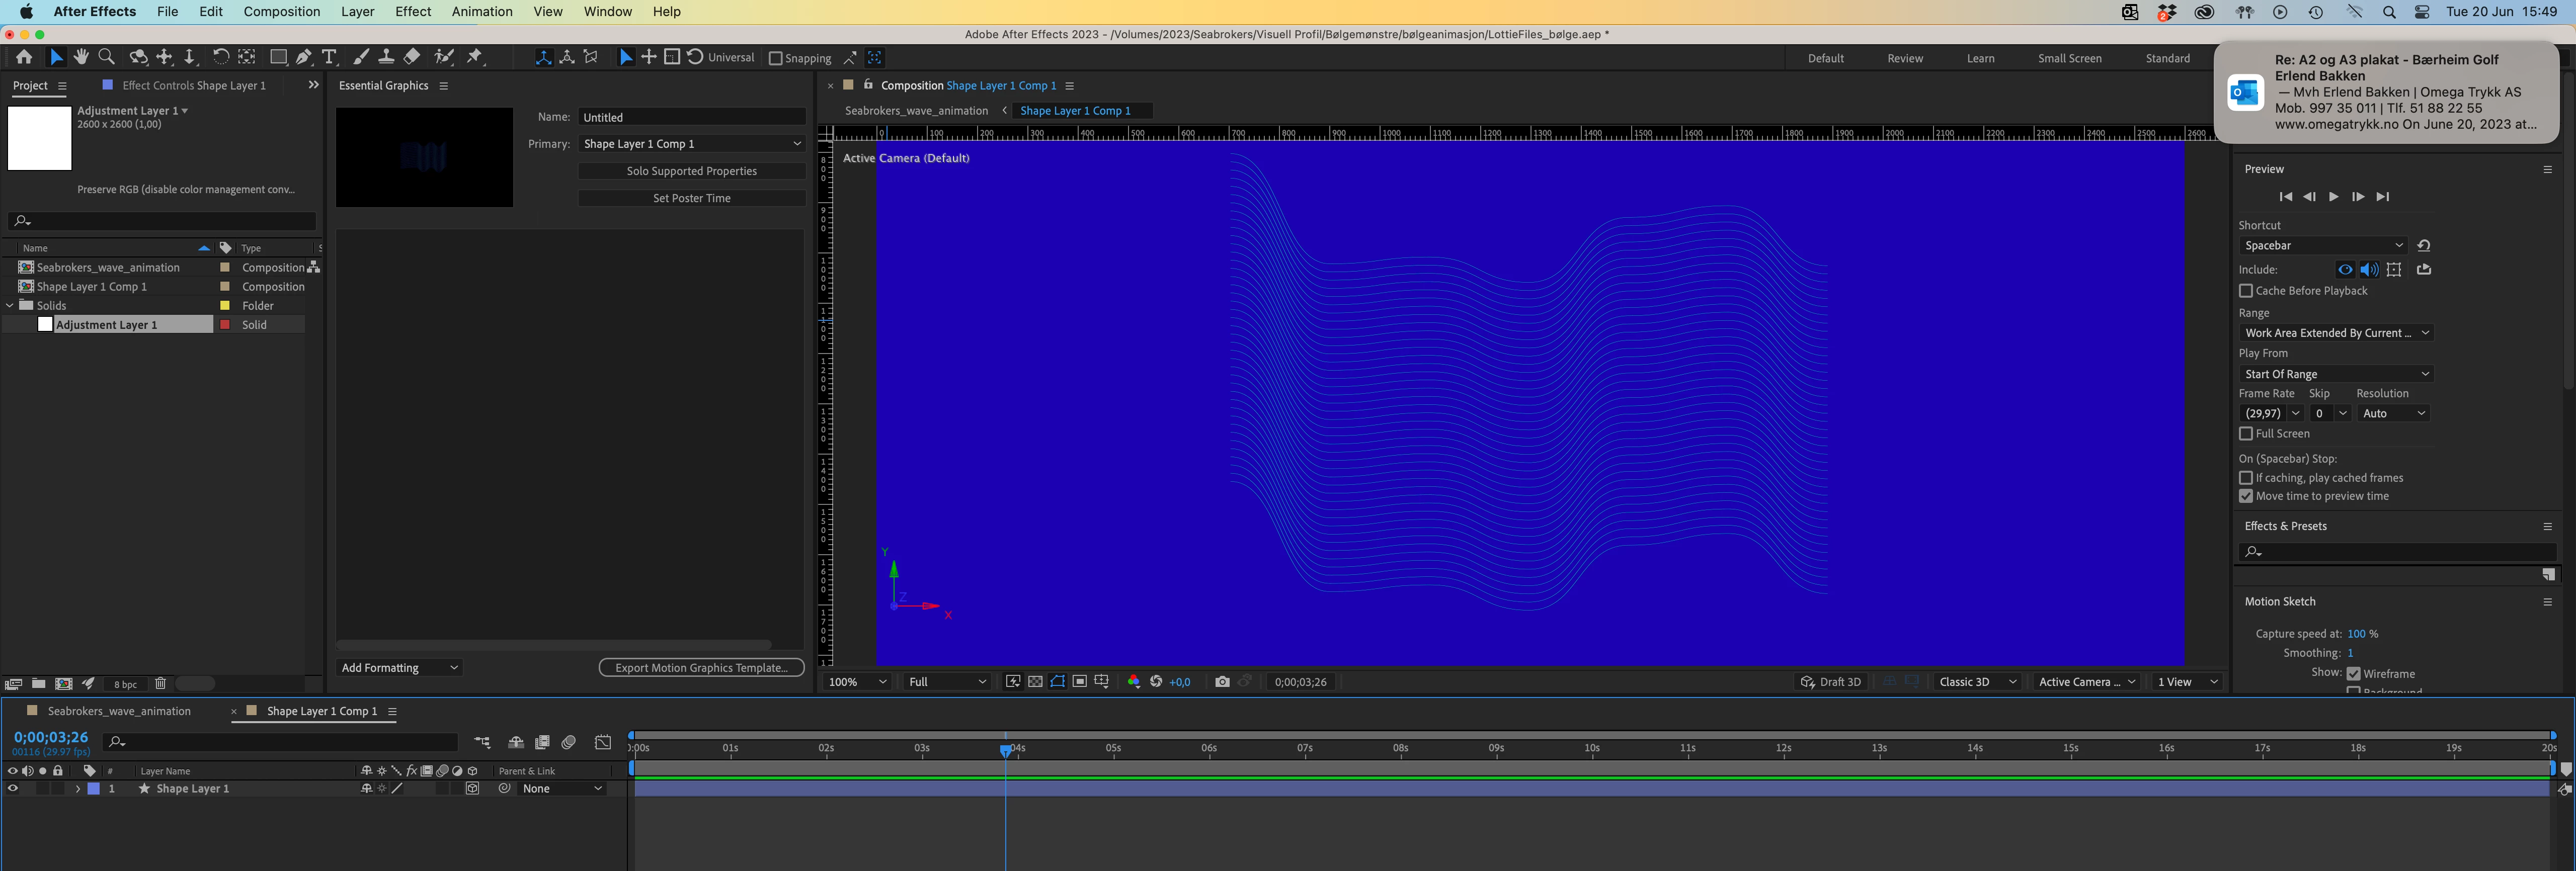Select the Pen tool

[304, 57]
